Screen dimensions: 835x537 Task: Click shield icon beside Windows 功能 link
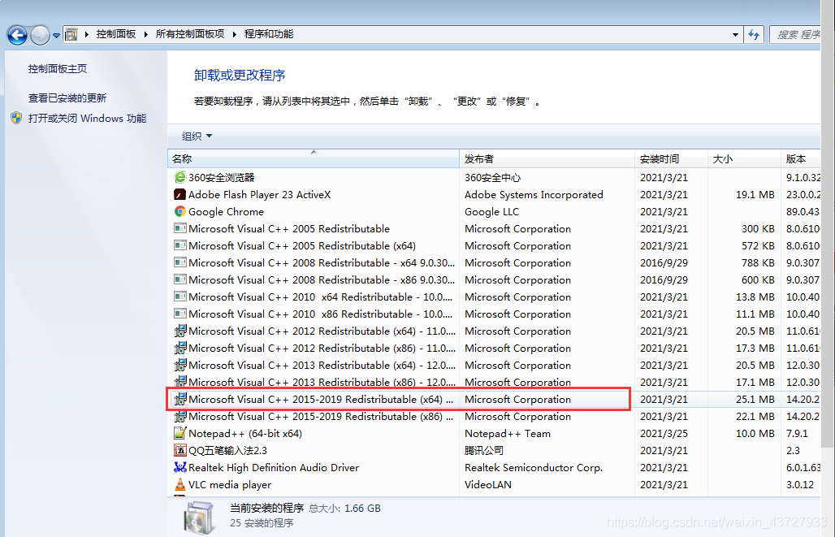pos(16,118)
